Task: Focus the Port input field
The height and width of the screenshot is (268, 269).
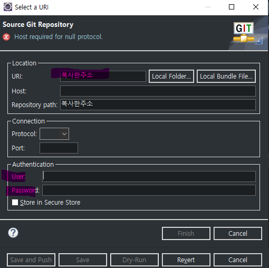Action: 59,148
